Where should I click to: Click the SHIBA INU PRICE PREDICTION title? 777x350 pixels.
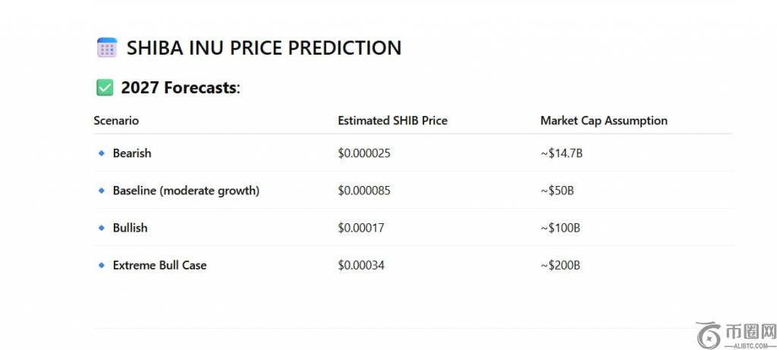(263, 48)
